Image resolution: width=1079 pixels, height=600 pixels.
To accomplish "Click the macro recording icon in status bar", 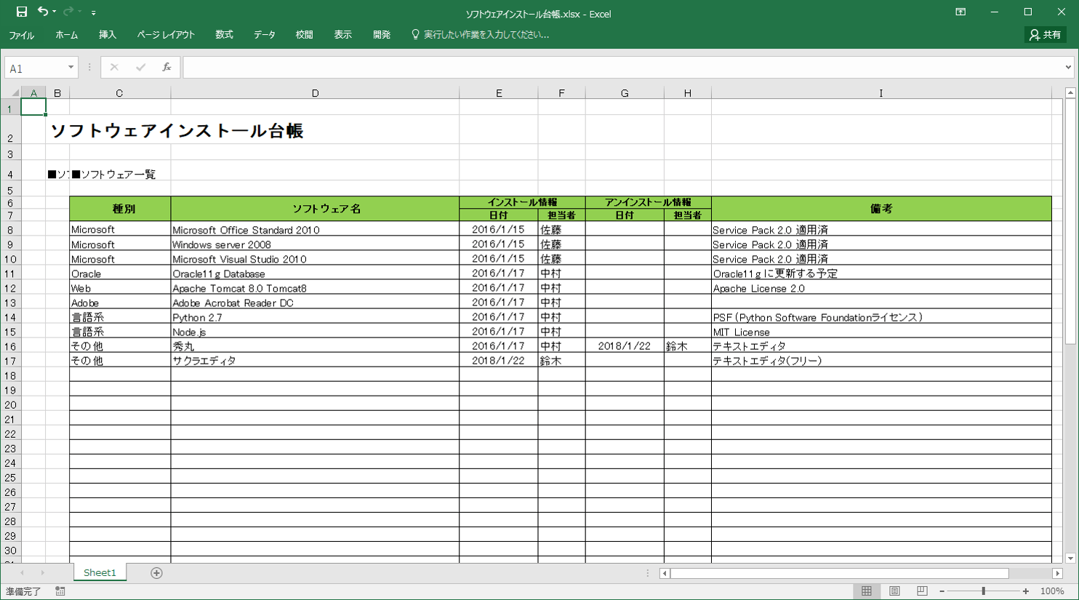I will [60, 591].
